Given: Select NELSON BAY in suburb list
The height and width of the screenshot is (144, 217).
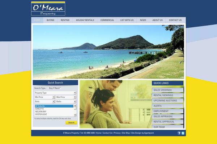Looking at the screenshot, I should point(54,112).
